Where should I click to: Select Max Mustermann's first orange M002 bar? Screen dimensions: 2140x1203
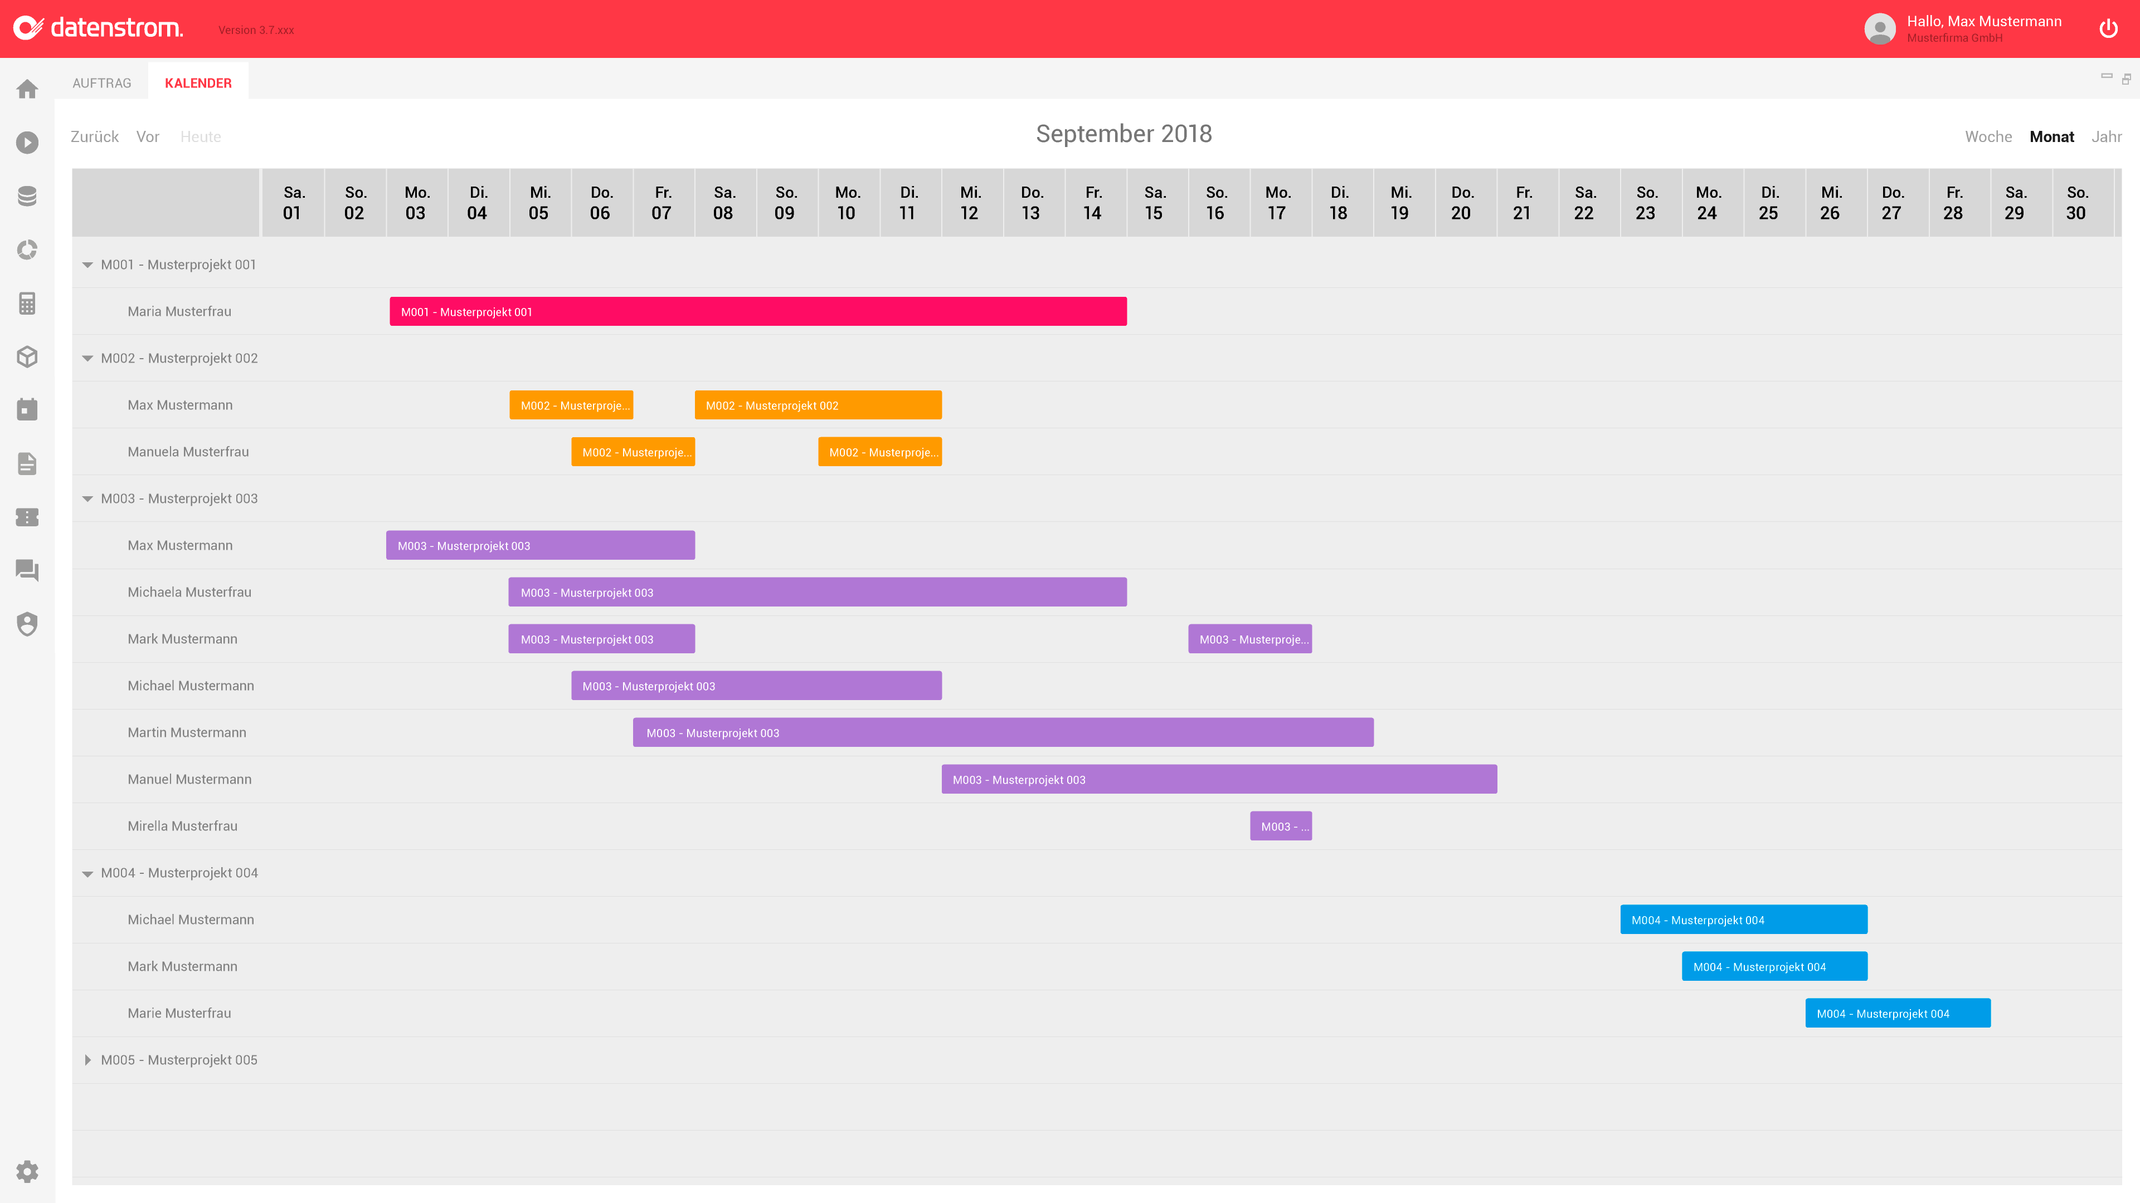click(572, 405)
